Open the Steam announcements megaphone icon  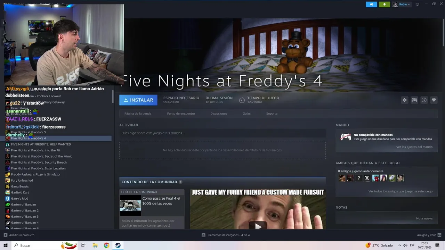[371, 5]
